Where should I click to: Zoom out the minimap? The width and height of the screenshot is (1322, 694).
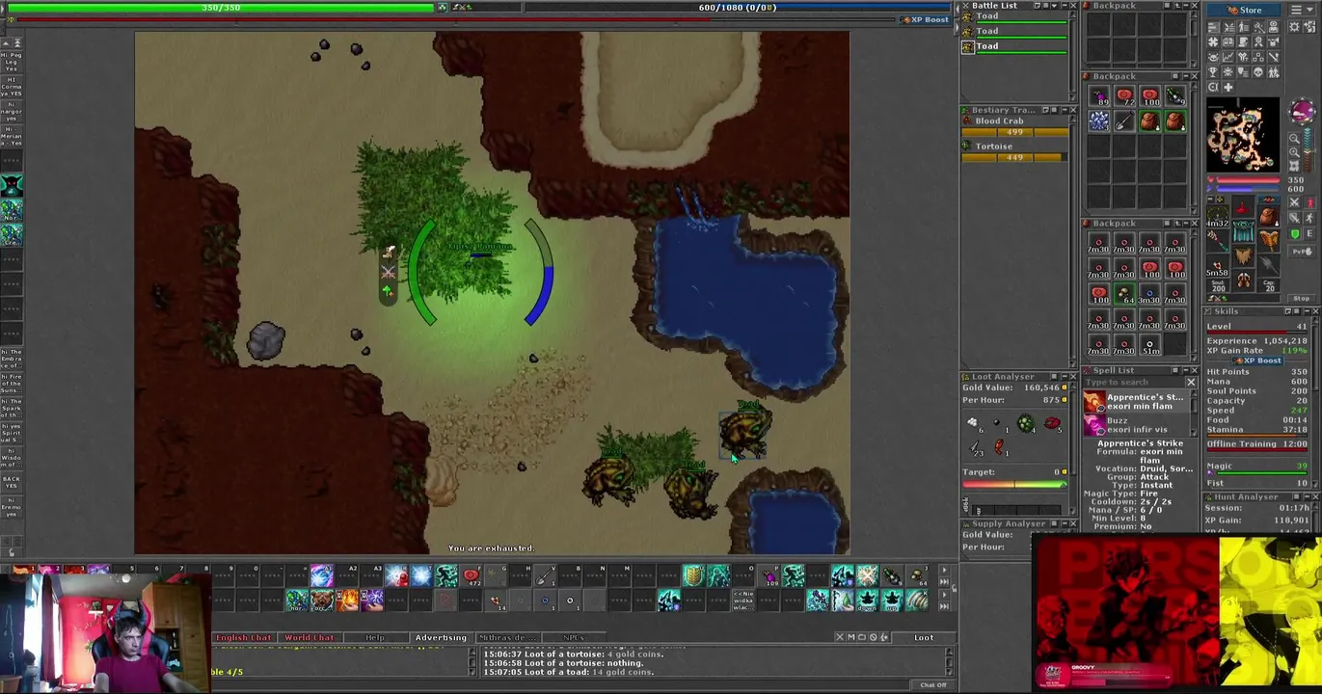point(1294,138)
